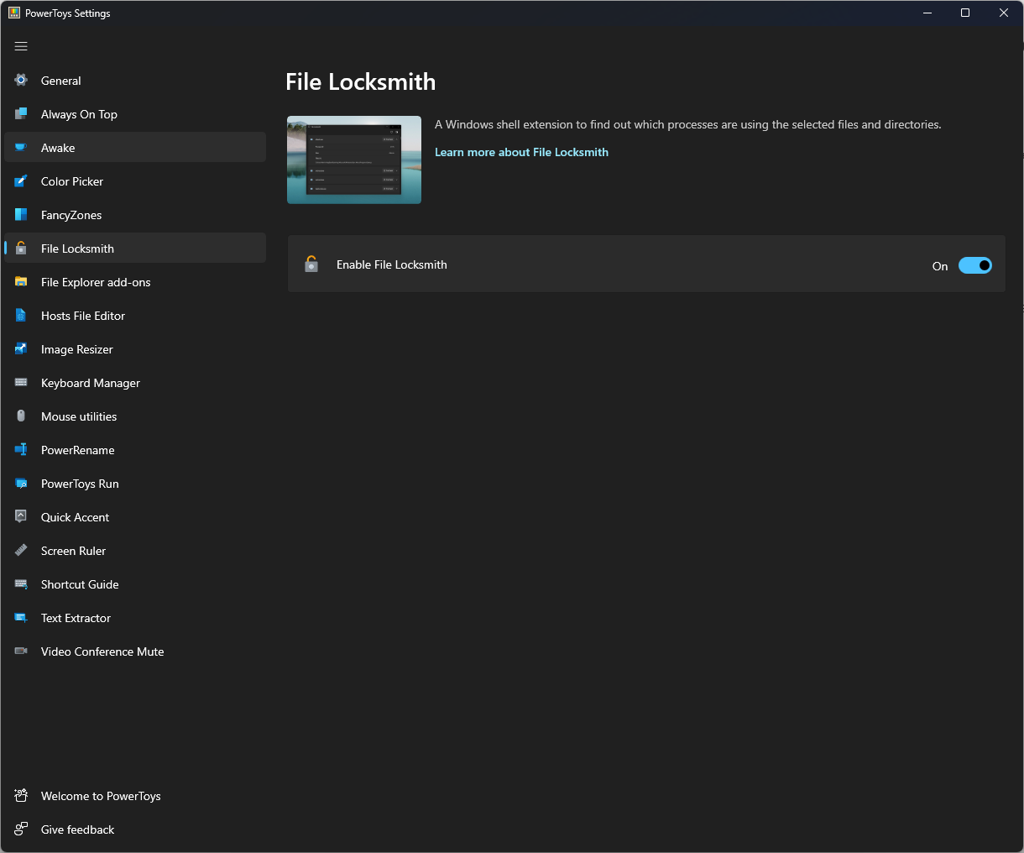The width and height of the screenshot is (1024, 853).
Task: Open Learn more about File Locksmith
Action: pos(521,152)
